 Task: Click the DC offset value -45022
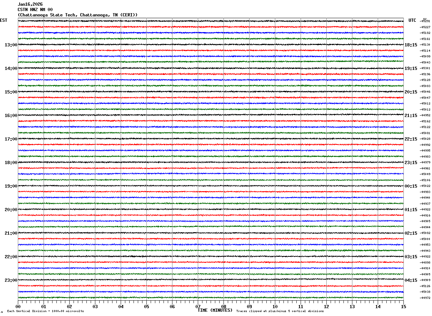pyautogui.click(x=425, y=186)
